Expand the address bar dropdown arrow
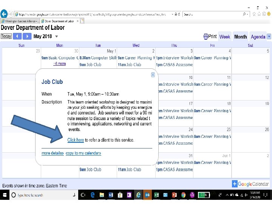This screenshot has width=272, height=204. point(172,14)
